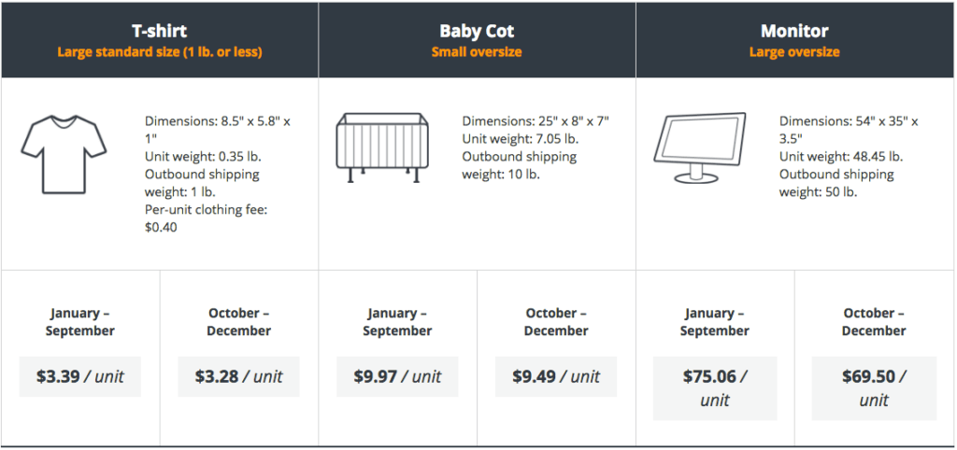Click the $3.39 / unit price box
Image resolution: width=957 pixels, height=450 pixels.
pyautogui.click(x=80, y=377)
